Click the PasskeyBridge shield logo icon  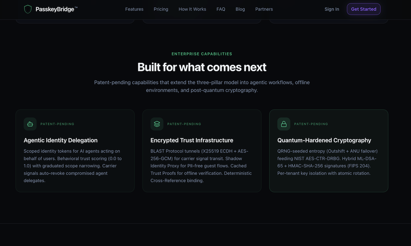pos(28,9)
